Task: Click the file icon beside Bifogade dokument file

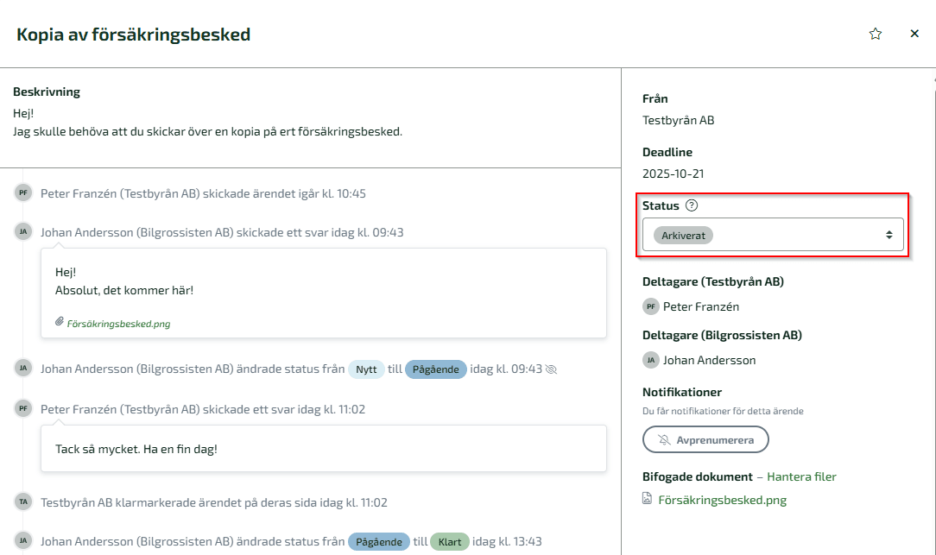Action: point(648,499)
